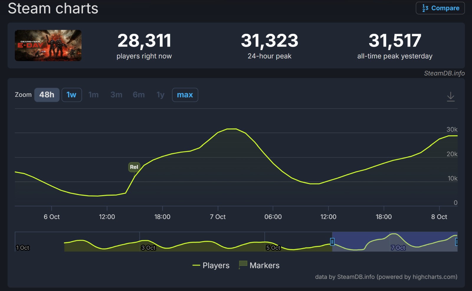Click the Rel release marker on the chart
The height and width of the screenshot is (291, 472).
click(134, 167)
